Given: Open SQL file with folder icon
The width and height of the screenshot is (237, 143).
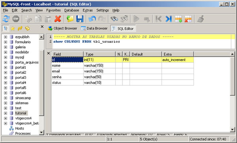Looking at the screenshot, I should [x=70, y=19].
